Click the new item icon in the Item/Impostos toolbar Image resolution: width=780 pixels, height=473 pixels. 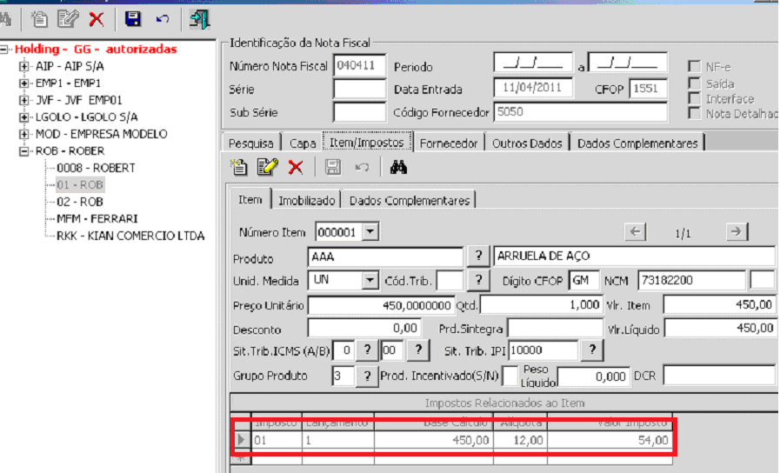click(x=238, y=168)
